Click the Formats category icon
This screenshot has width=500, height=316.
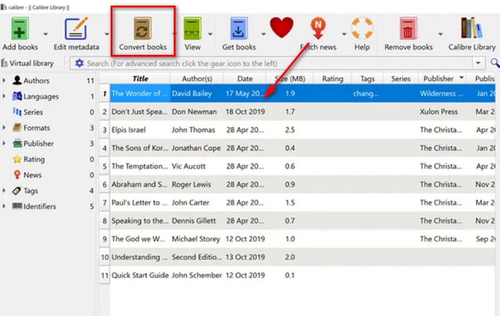(17, 128)
